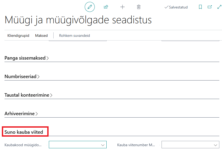Expand the Panga sissemaksed section
Viewport: 222px width, 161px height.
[27, 58]
